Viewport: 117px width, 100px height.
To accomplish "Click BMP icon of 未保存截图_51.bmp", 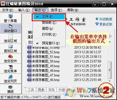I will coord(29,57).
